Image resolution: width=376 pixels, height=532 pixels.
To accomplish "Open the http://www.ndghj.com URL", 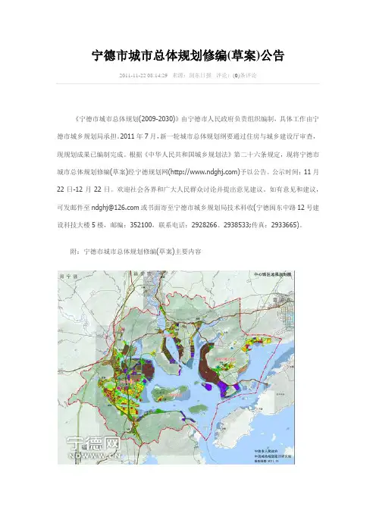I will 204,172.
